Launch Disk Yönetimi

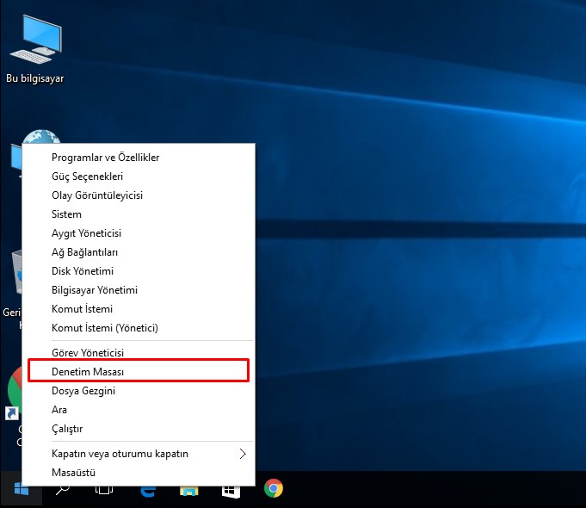[83, 271]
